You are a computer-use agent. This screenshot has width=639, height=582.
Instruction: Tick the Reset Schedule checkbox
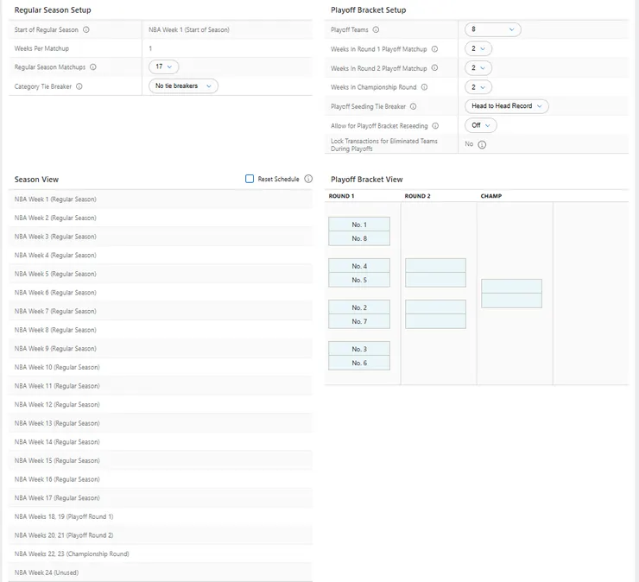[x=250, y=179]
